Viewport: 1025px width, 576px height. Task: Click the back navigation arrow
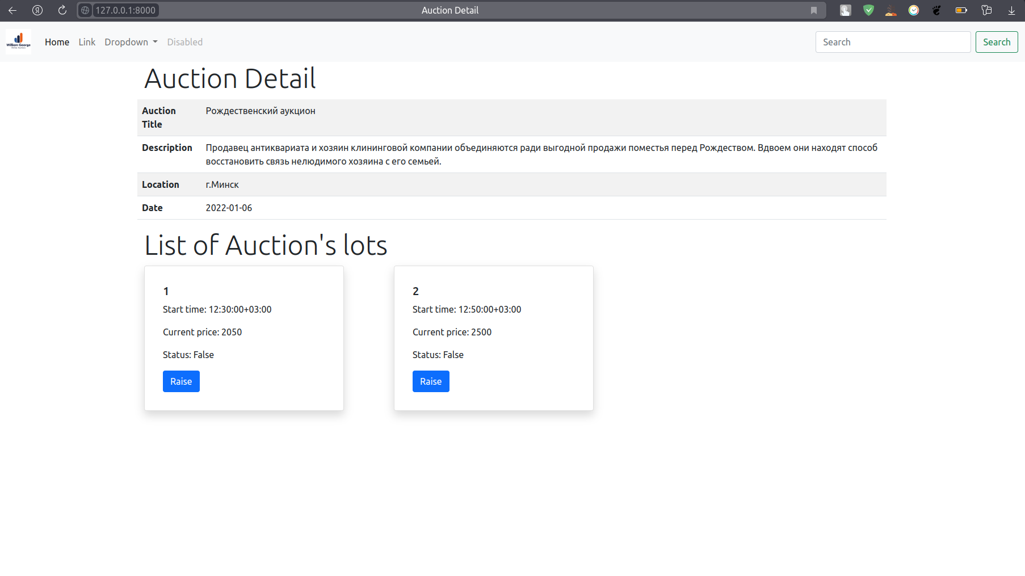12,10
